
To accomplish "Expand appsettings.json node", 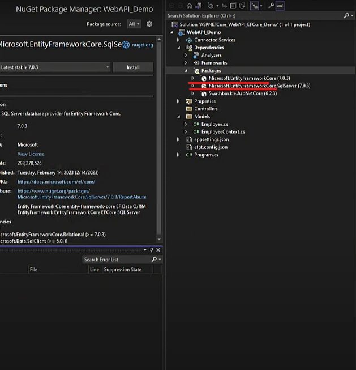I will [178, 139].
